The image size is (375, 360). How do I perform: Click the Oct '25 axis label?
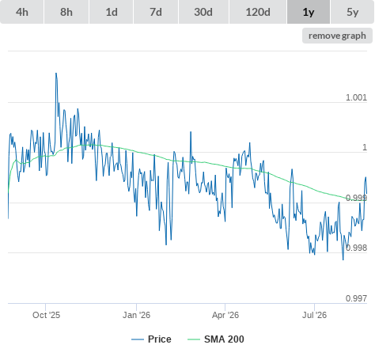tap(46, 315)
